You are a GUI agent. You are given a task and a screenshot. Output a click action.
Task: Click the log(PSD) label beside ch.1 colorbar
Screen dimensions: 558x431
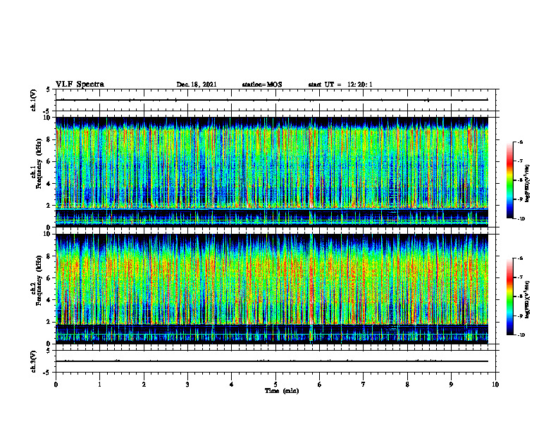coord(528,183)
